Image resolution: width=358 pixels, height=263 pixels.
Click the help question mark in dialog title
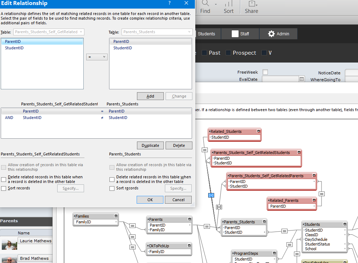pyautogui.click(x=170, y=3)
